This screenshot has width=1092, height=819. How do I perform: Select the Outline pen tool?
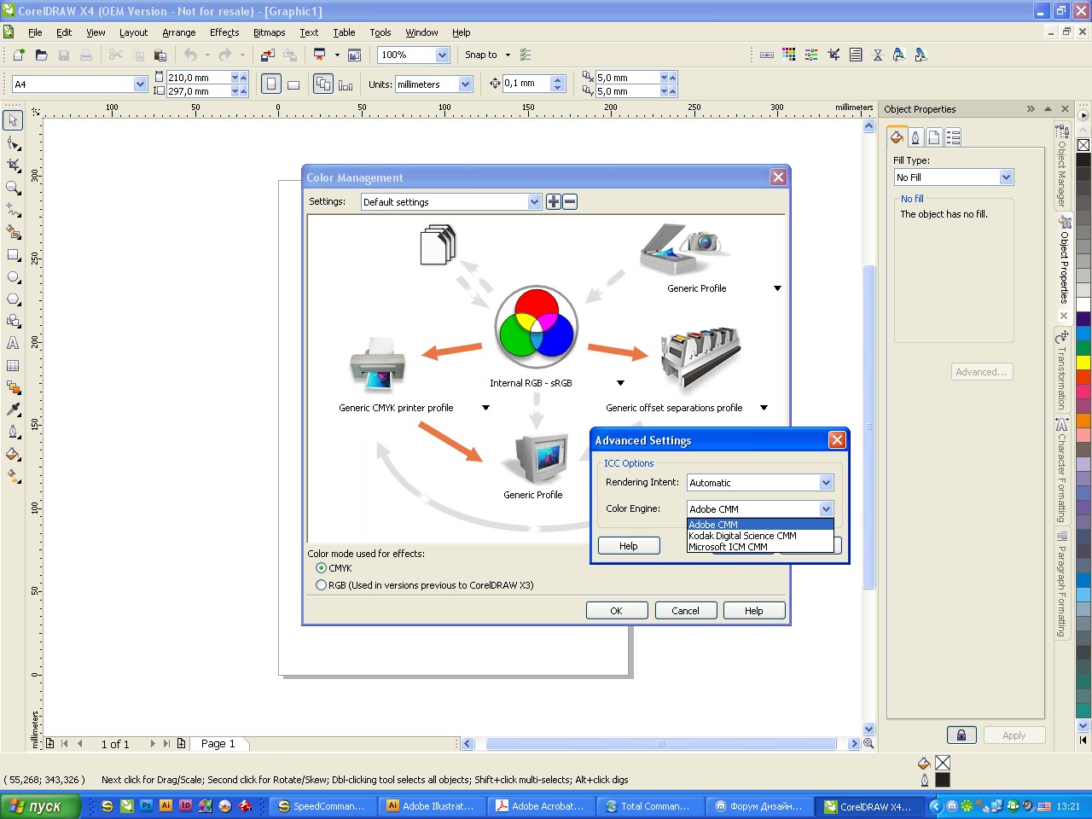point(13,432)
